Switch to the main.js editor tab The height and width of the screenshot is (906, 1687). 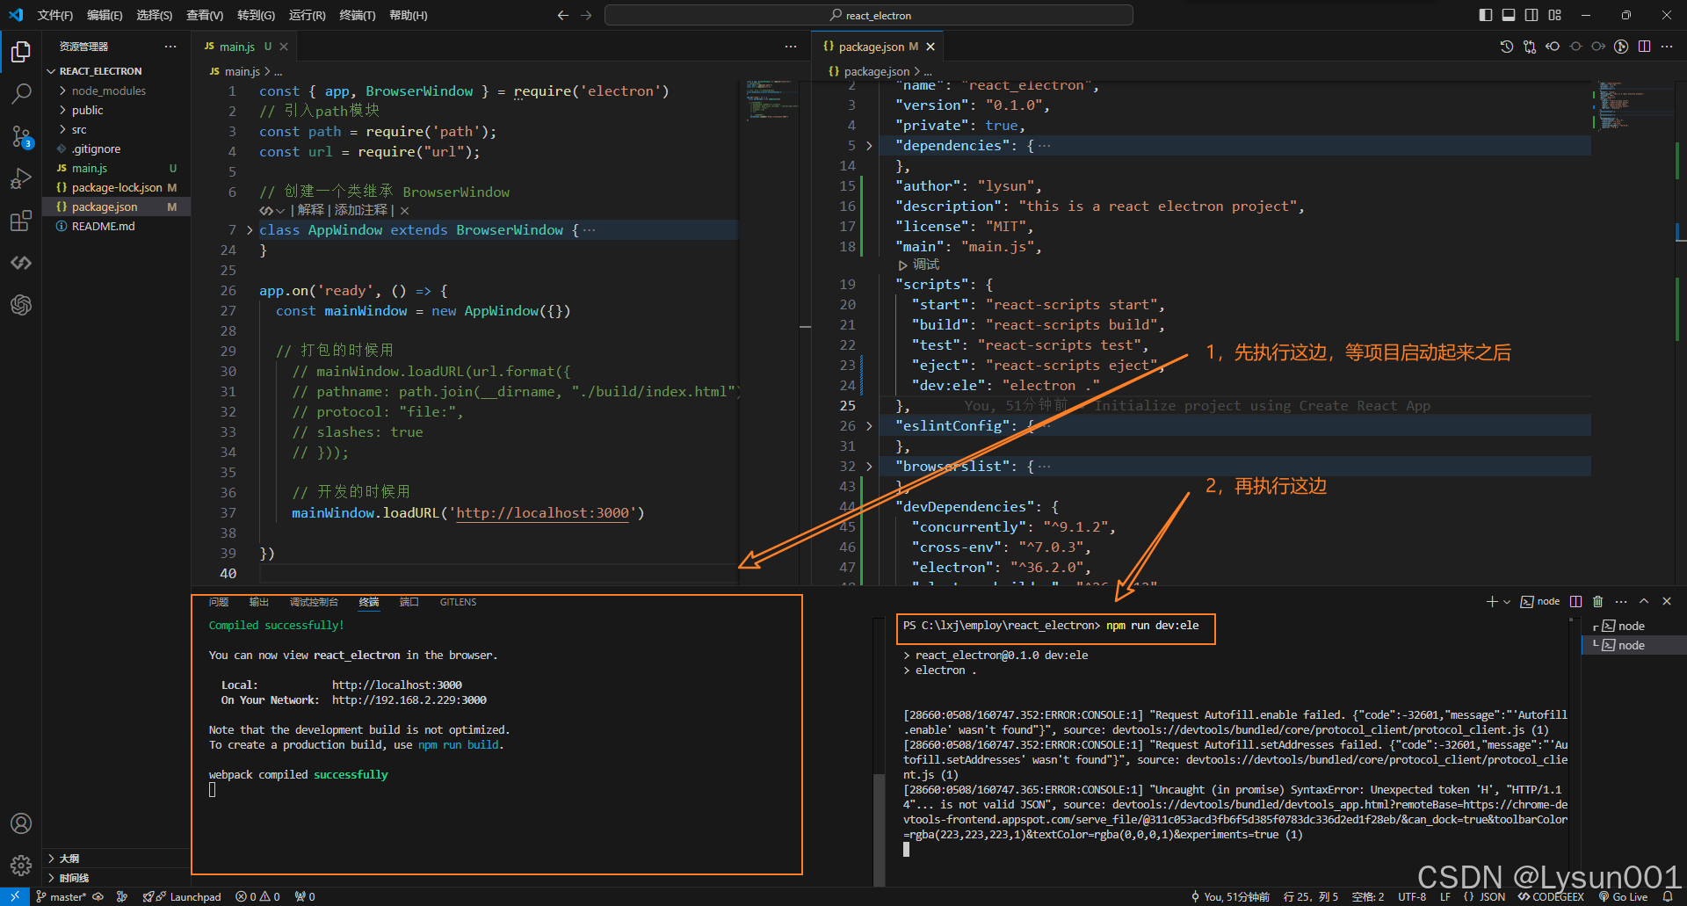(237, 47)
